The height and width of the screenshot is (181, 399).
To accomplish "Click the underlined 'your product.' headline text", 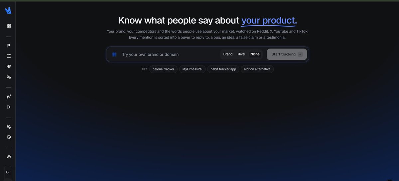I will (x=269, y=21).
